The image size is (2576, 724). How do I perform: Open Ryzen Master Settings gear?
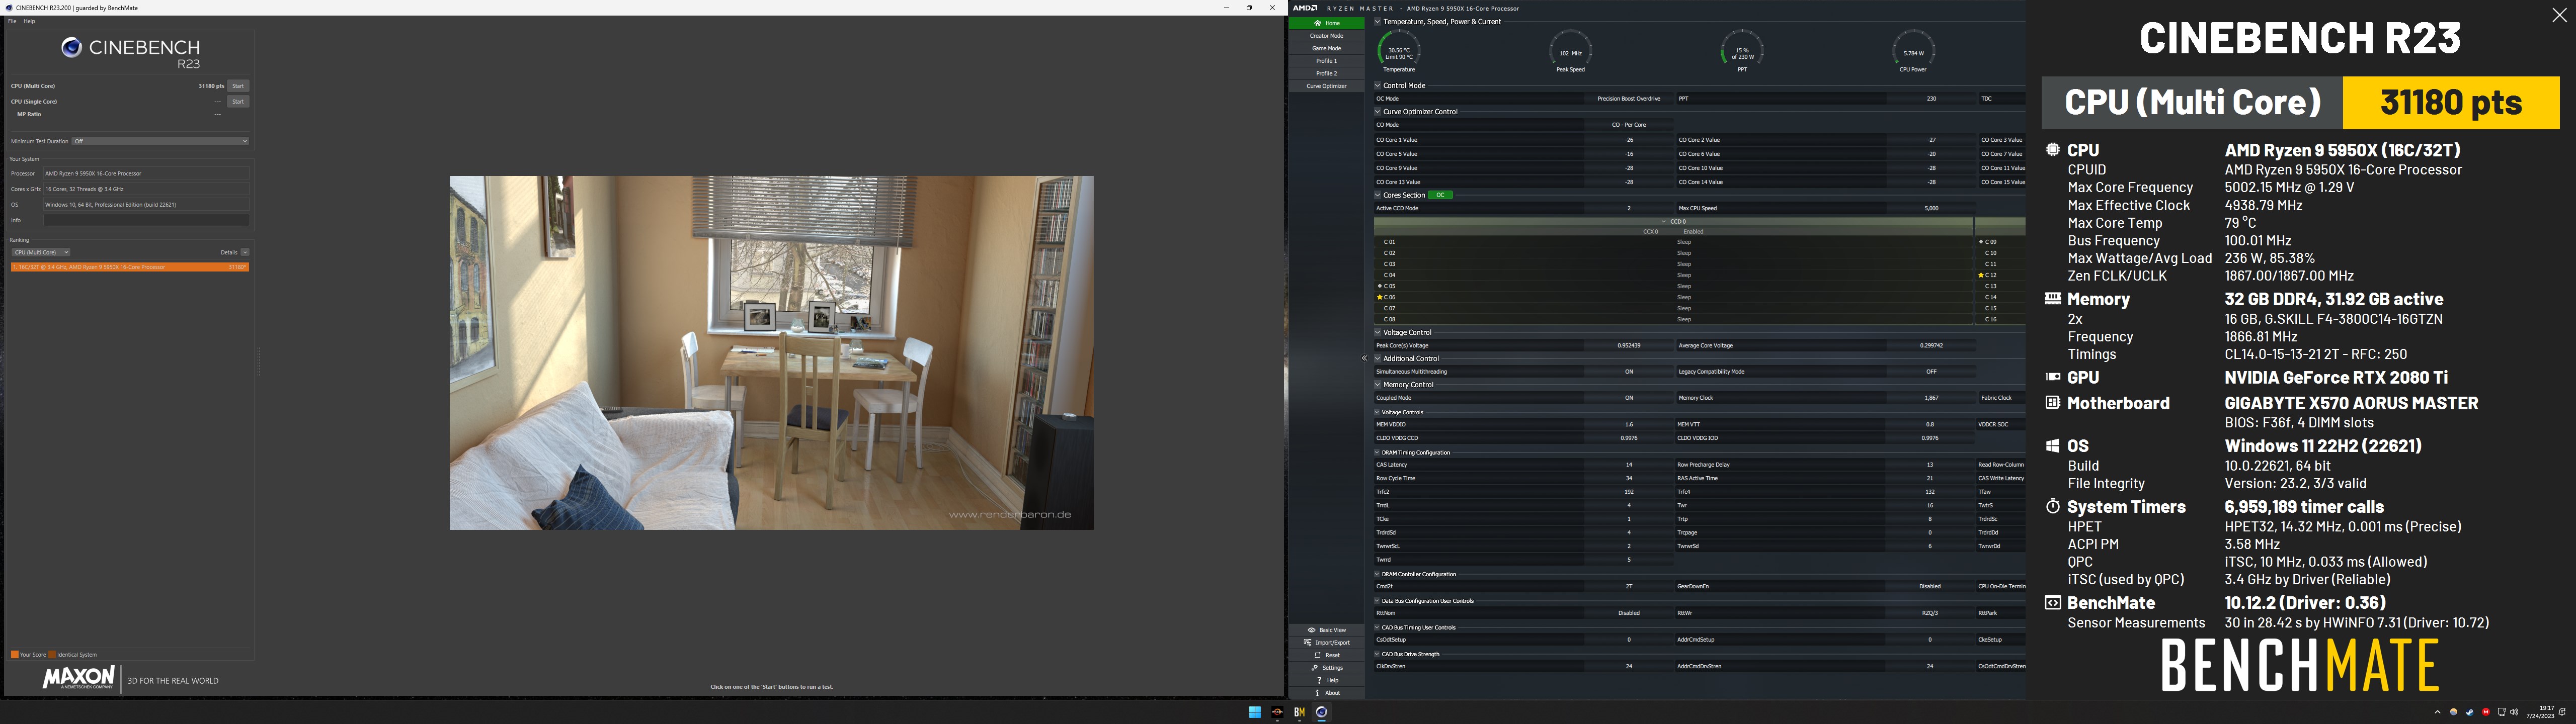point(1315,668)
